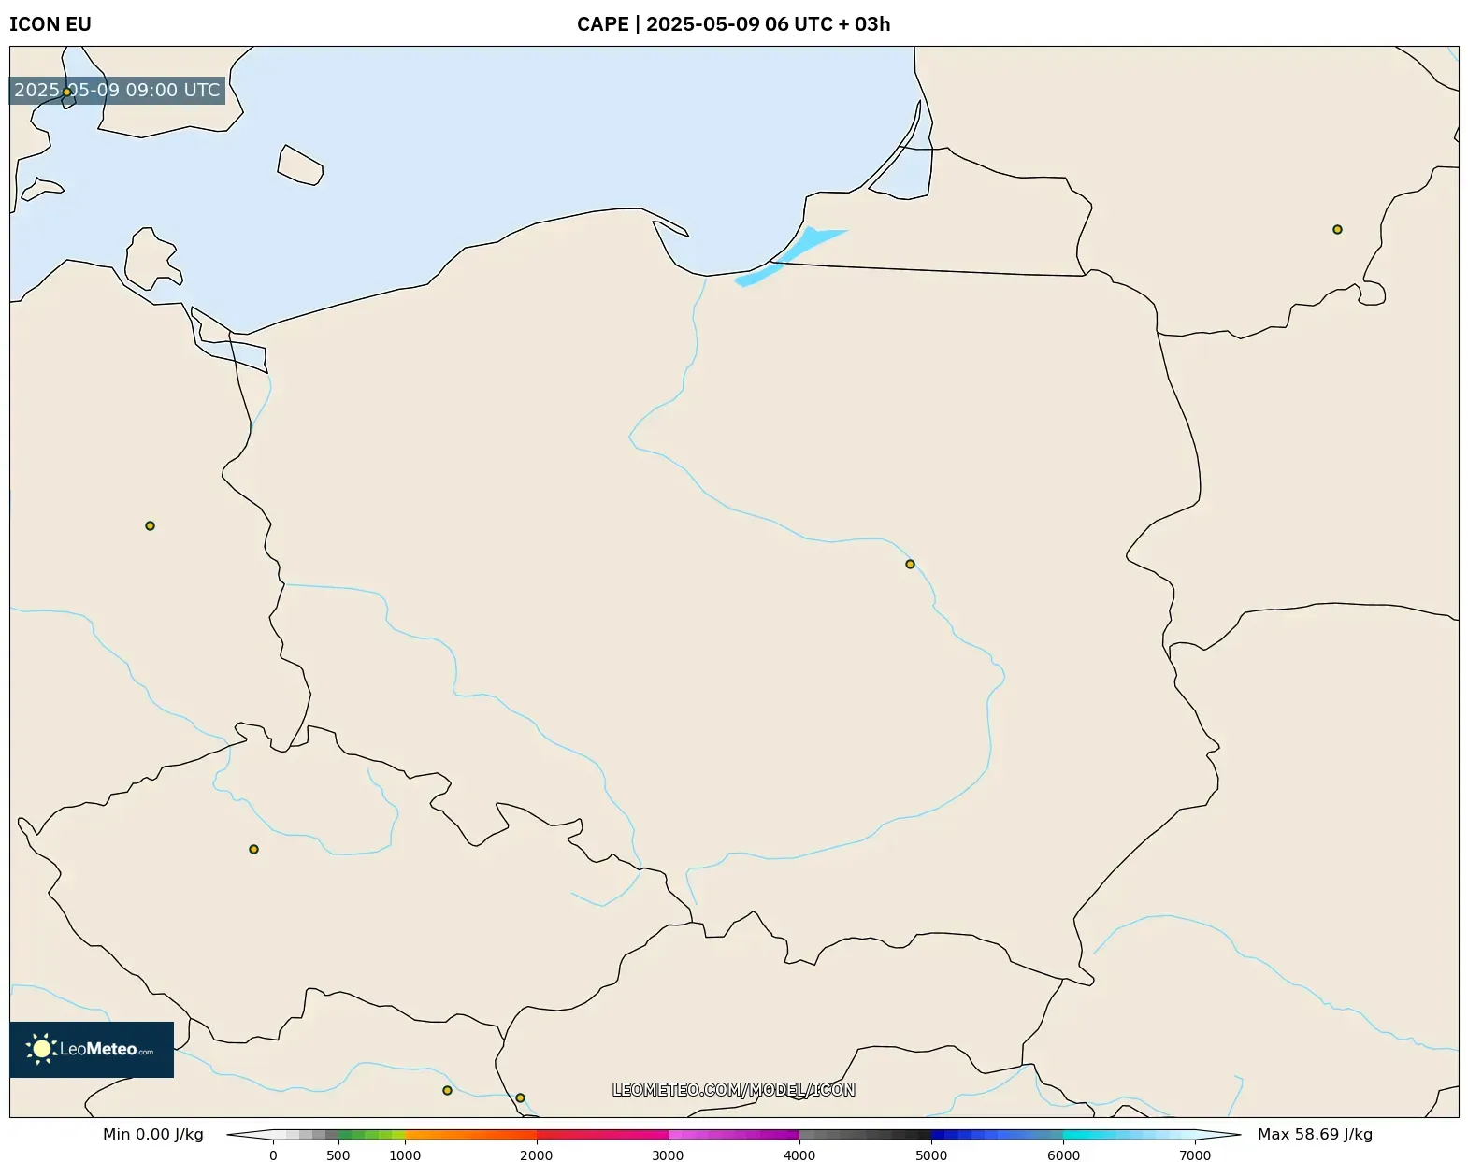Click the 7000 tick label on colorbar
This screenshot has height=1162, width=1468.
click(1195, 1155)
